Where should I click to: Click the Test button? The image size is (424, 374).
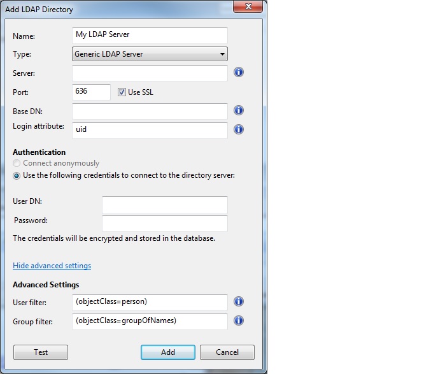tap(41, 352)
